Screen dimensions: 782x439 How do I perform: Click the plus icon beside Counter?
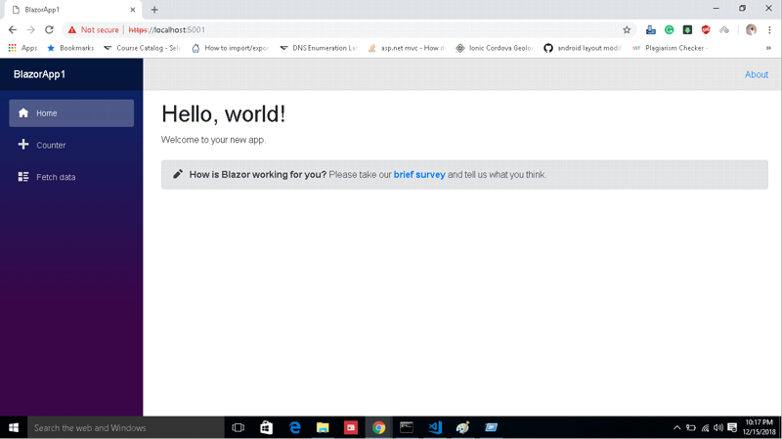pyautogui.click(x=23, y=145)
